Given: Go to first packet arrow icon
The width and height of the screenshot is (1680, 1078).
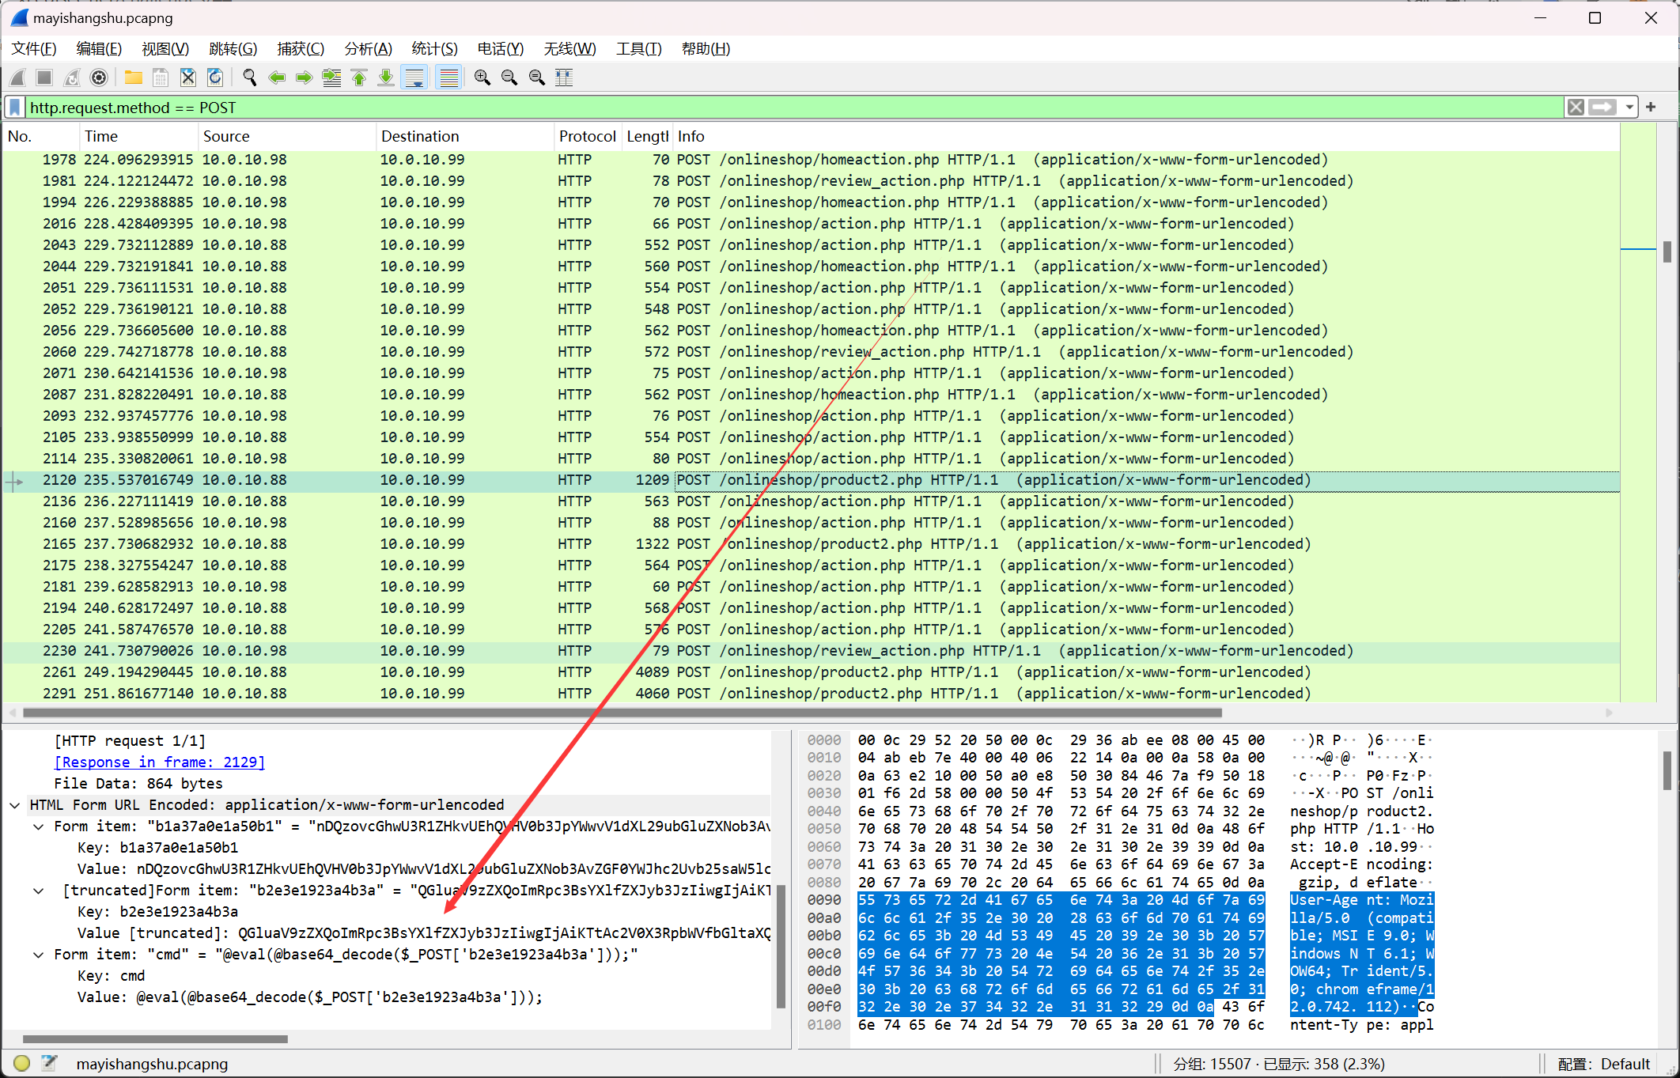Looking at the screenshot, I should [x=359, y=78].
